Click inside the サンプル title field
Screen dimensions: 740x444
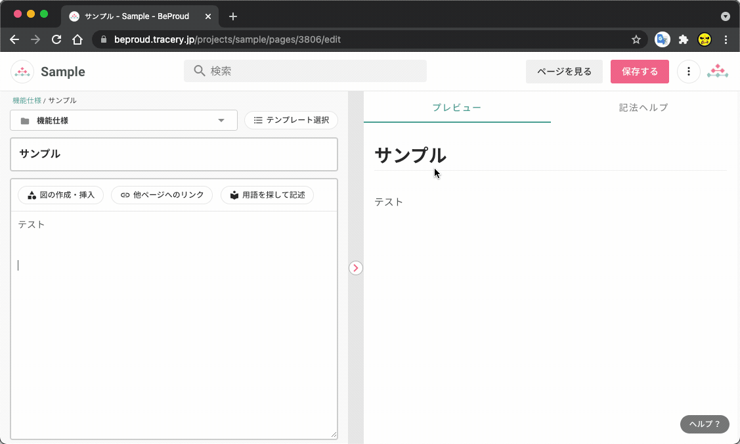pyautogui.click(x=174, y=154)
